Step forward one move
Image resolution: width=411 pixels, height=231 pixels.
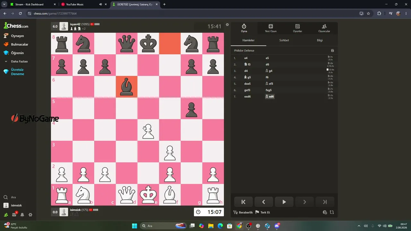[304, 202]
